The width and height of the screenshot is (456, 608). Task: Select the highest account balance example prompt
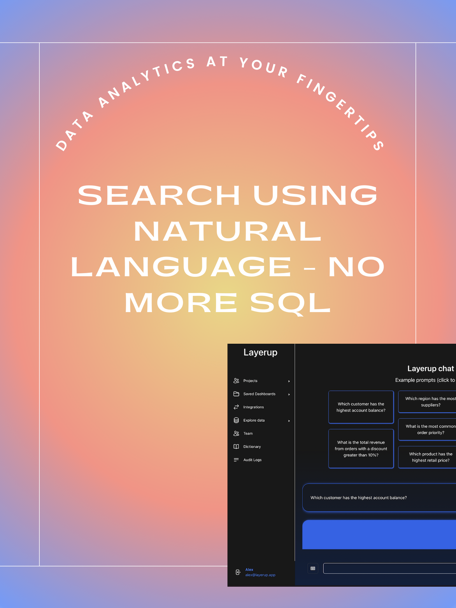[361, 407]
